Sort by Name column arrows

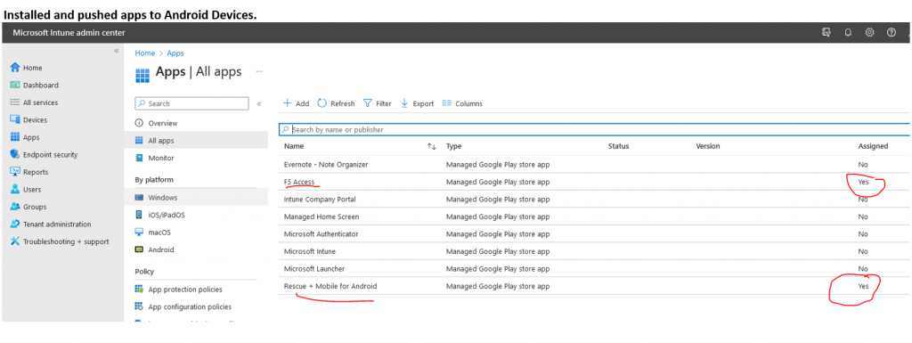point(432,146)
